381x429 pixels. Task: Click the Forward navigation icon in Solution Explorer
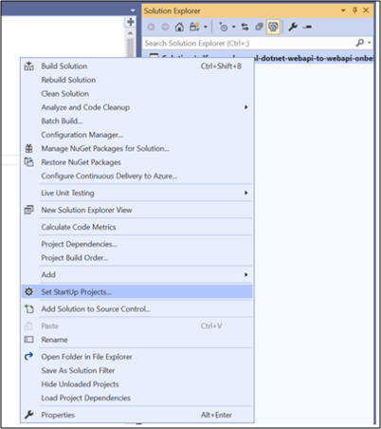[165, 27]
